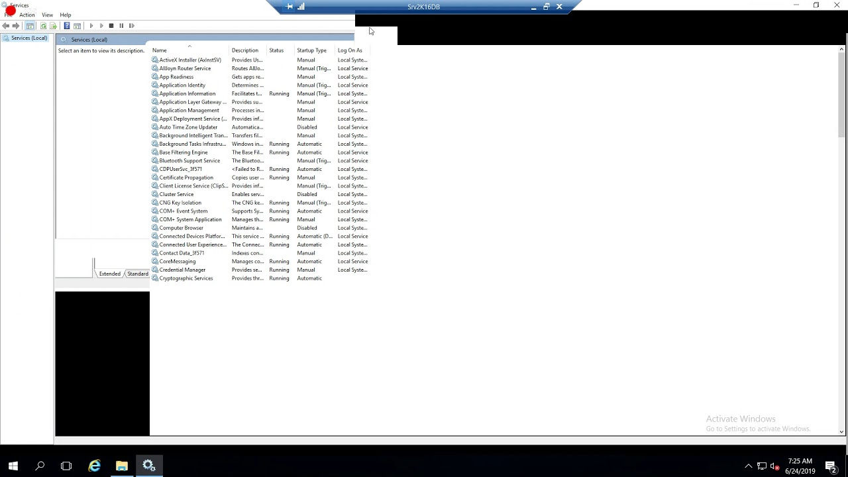The image size is (848, 477).
Task: Click the Refresh toolbar icon
Action: [x=44, y=26]
